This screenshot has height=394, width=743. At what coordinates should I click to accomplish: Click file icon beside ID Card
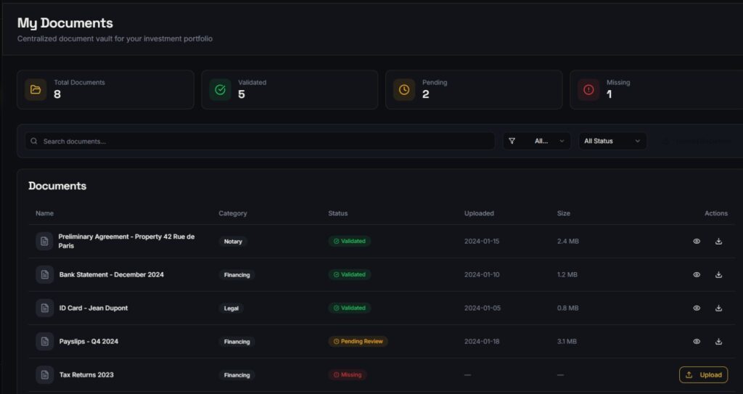click(44, 308)
